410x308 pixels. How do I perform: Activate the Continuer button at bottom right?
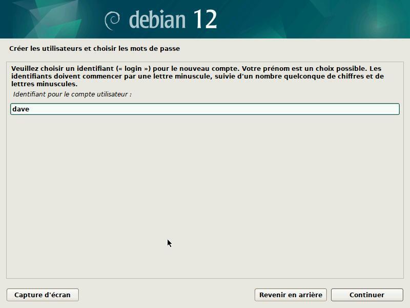pyautogui.click(x=366, y=295)
